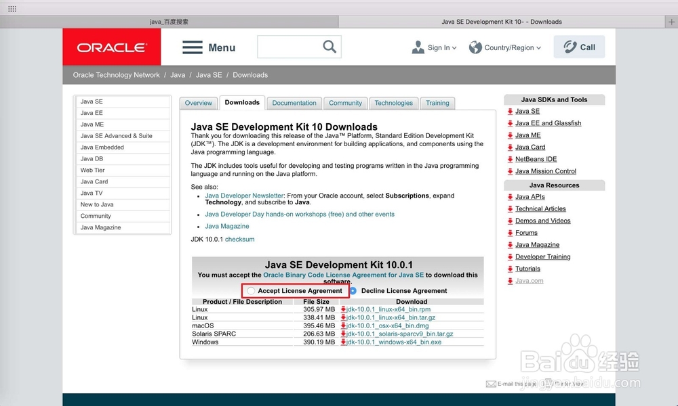Download jdk-10.0.1_linux-x64_bin.tar.gz
The height and width of the screenshot is (406, 678).
point(391,317)
